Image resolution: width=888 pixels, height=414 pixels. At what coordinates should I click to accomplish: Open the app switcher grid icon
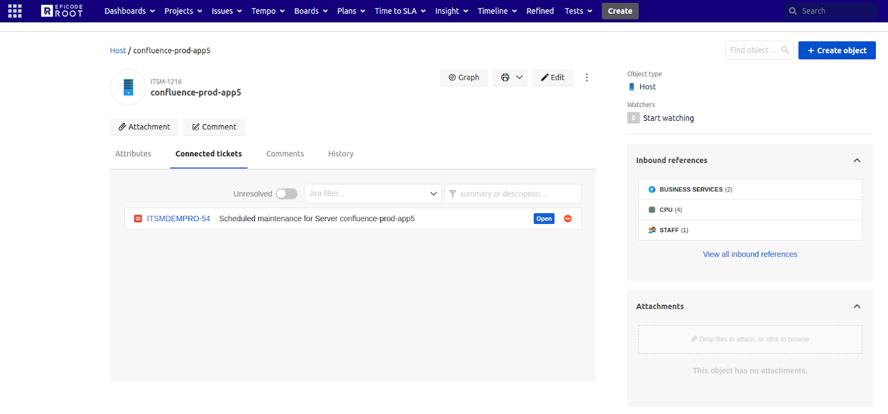pyautogui.click(x=15, y=11)
